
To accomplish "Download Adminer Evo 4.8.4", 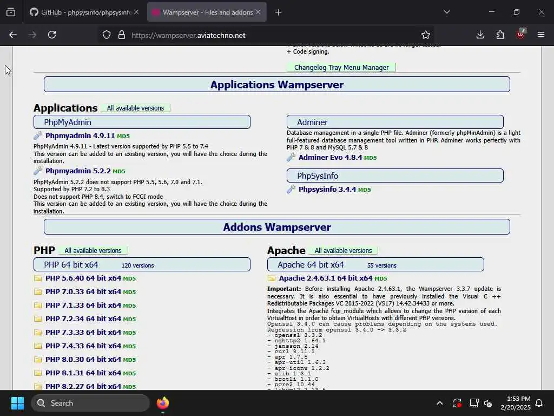I will [x=331, y=158].
